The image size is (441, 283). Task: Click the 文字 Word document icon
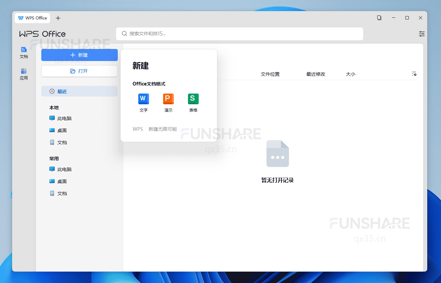tap(143, 99)
